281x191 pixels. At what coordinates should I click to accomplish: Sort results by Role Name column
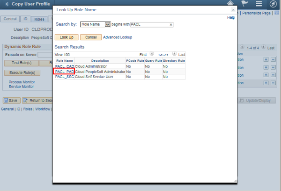point(65,61)
